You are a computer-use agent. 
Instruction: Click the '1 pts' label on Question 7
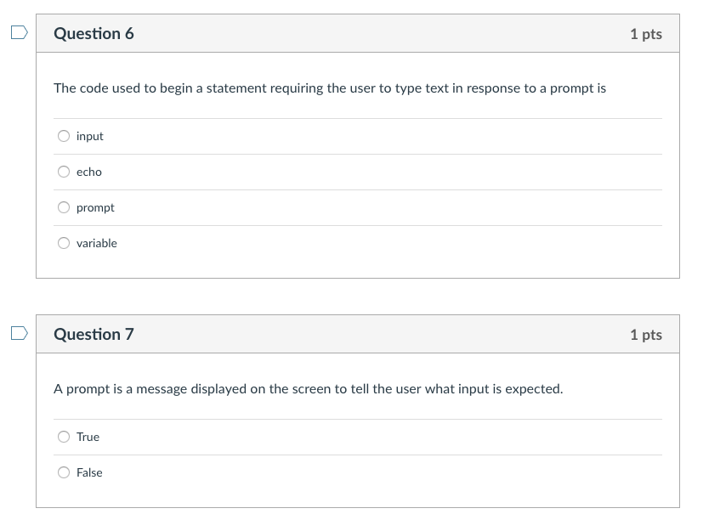[x=645, y=334]
